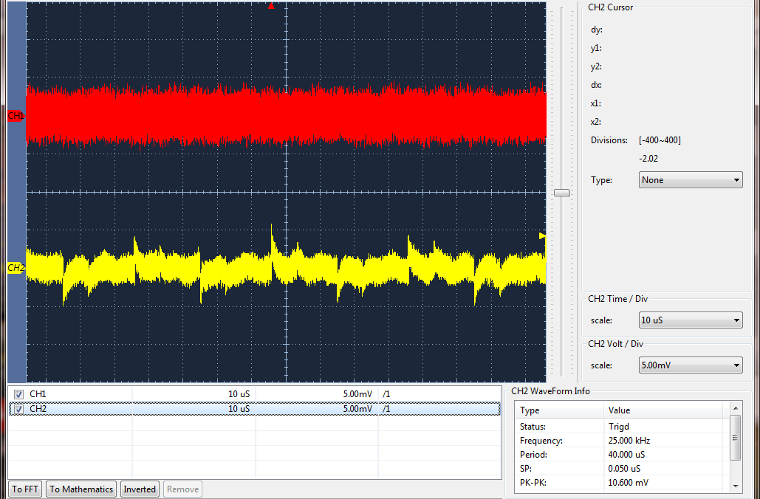The width and height of the screenshot is (760, 499).
Task: Click the vertical position slider handle
Action: pos(562,193)
